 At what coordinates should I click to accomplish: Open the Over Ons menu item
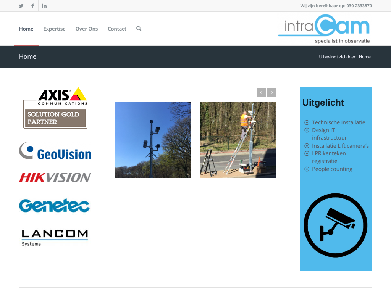(87, 29)
